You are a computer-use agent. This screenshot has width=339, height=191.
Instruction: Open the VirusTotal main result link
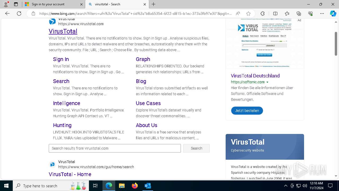pyautogui.click(x=63, y=31)
